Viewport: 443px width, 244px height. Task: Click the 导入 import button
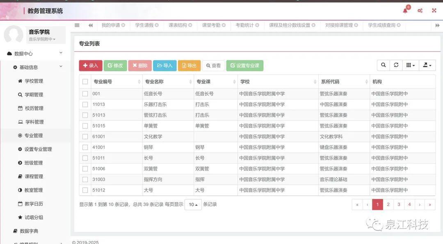[164, 65]
